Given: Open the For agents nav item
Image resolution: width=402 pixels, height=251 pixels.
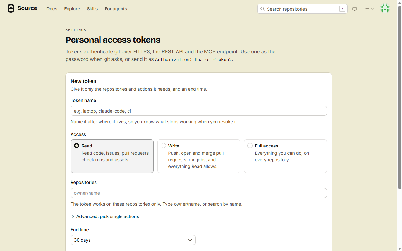Looking at the screenshot, I should (x=116, y=9).
